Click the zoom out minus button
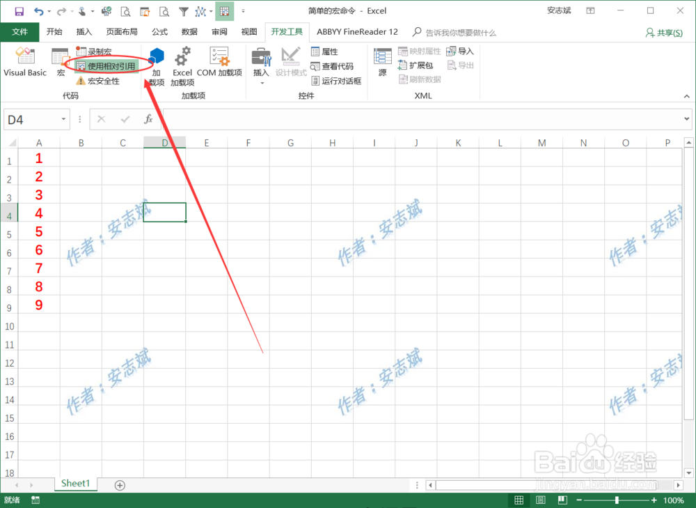Screen dimensions: 696x508 coord(579,500)
